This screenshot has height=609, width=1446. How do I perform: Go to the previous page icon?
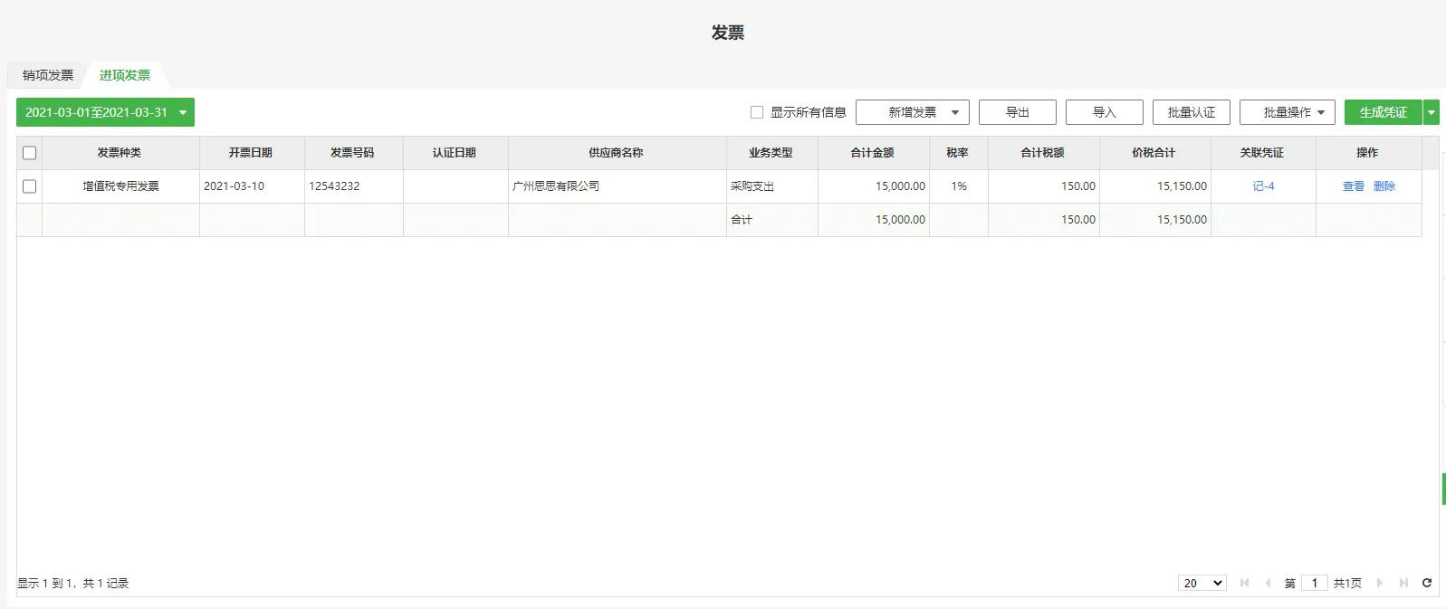pos(1267,583)
